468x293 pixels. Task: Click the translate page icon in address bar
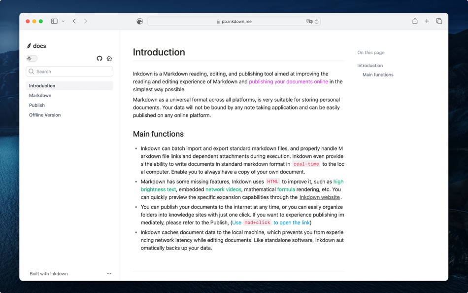pos(309,21)
